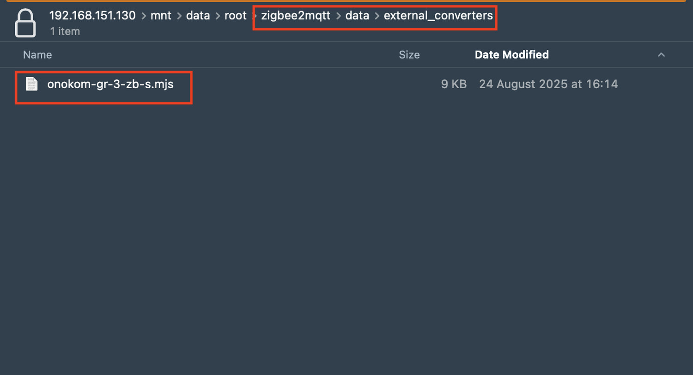
Task: Go to 192.168.151.130 in the path bar
Action: [x=92, y=16]
